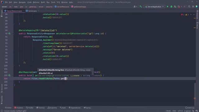Open the Dependencies tool window
The height and width of the screenshot is (112, 199).
click(75, 108)
